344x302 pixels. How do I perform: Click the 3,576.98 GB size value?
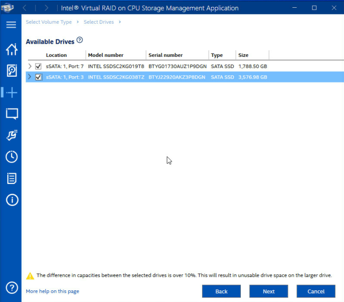253,77
